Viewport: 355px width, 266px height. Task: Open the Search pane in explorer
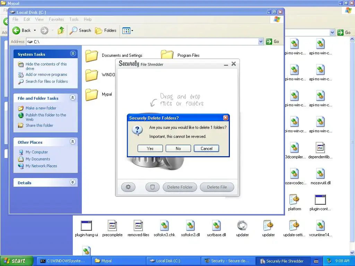point(80,30)
